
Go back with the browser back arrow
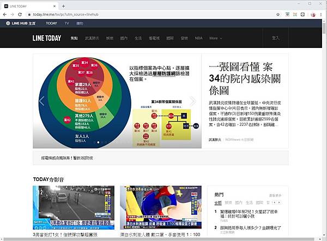[x=5, y=14]
